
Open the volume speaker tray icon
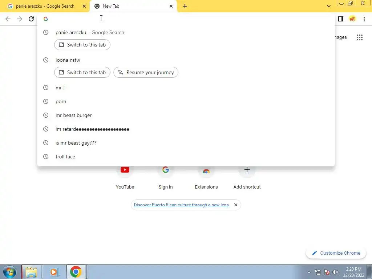point(335,272)
